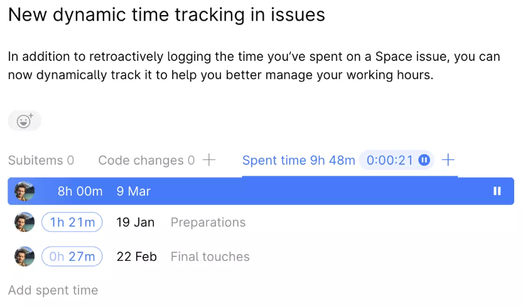Screen dimensions: 523x306
Task: Click the add emoji reaction icon
Action: (x=24, y=121)
